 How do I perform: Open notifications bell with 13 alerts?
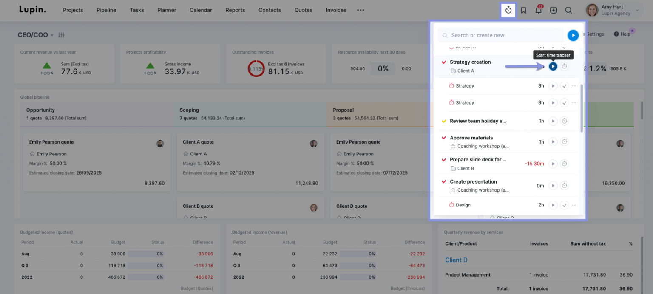(x=538, y=10)
